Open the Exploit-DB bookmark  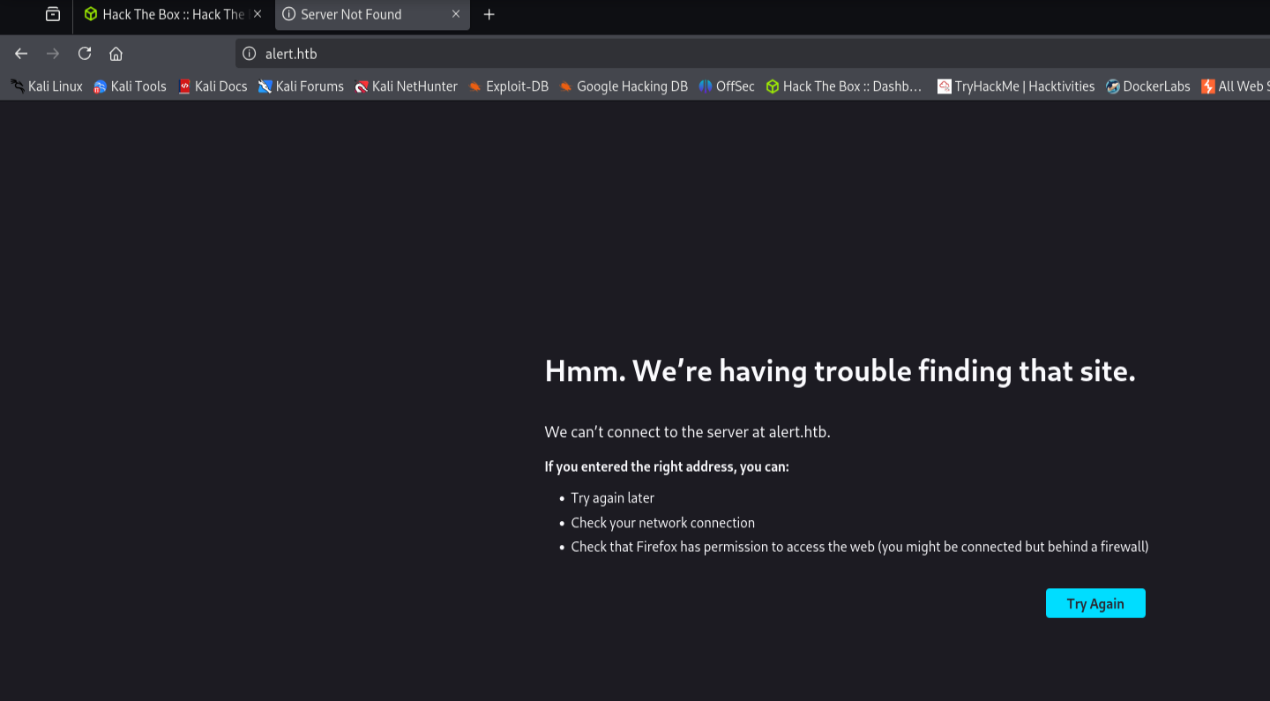coord(508,86)
